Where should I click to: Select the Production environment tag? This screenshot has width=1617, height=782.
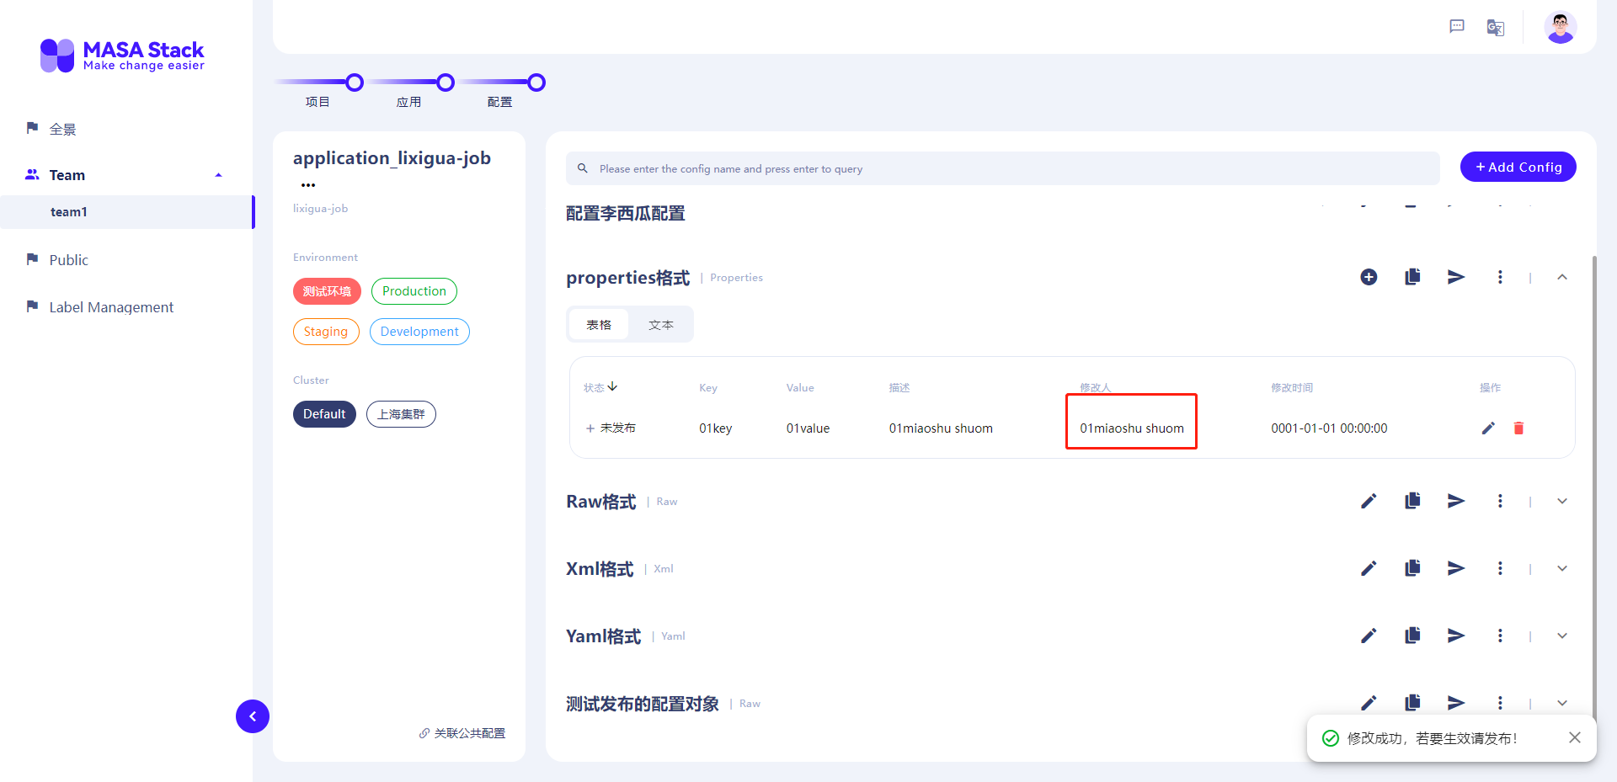click(x=414, y=290)
